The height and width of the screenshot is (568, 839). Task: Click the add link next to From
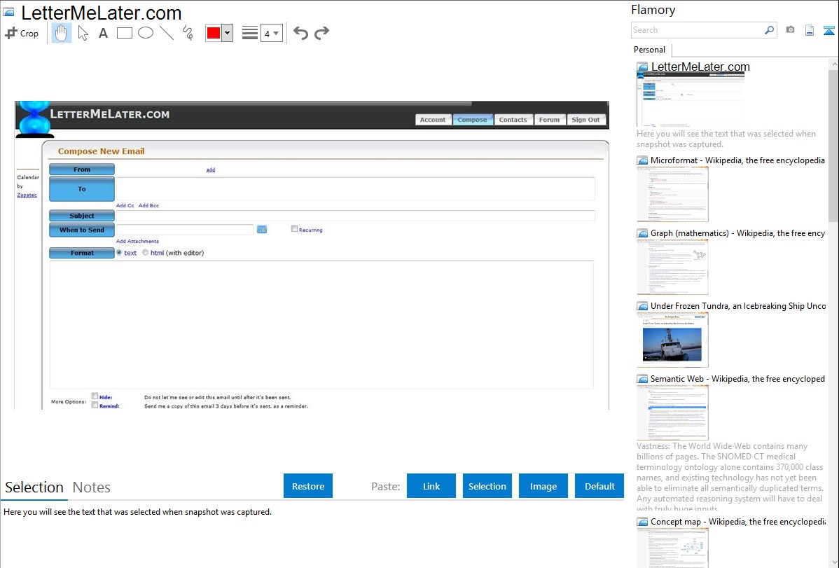click(x=211, y=169)
